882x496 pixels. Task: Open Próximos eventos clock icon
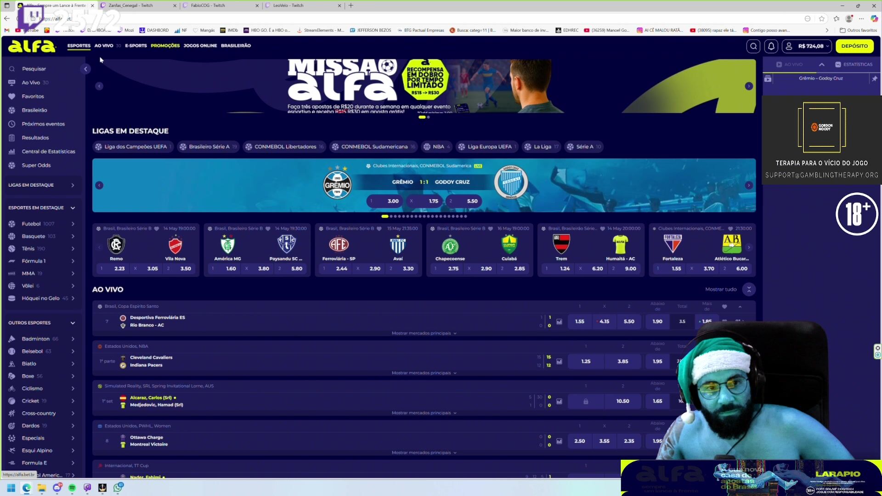(x=12, y=124)
